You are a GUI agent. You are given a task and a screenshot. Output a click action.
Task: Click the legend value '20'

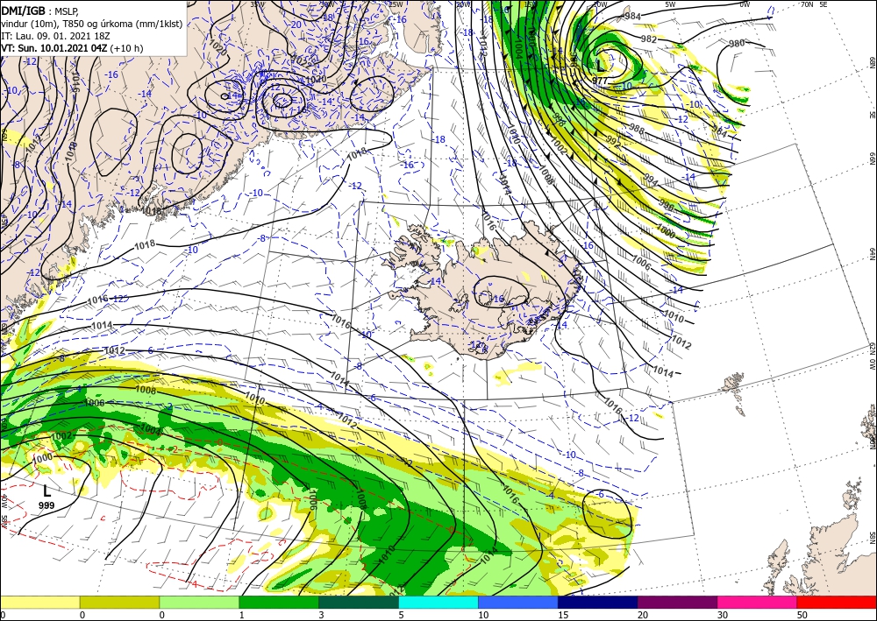(x=643, y=615)
